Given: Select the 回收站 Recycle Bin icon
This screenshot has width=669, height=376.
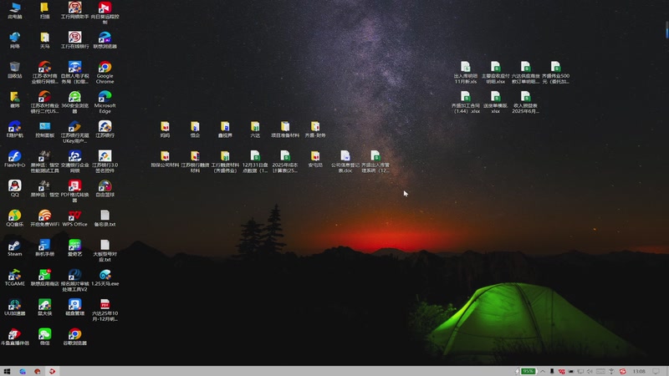Looking at the screenshot, I should (x=15, y=69).
